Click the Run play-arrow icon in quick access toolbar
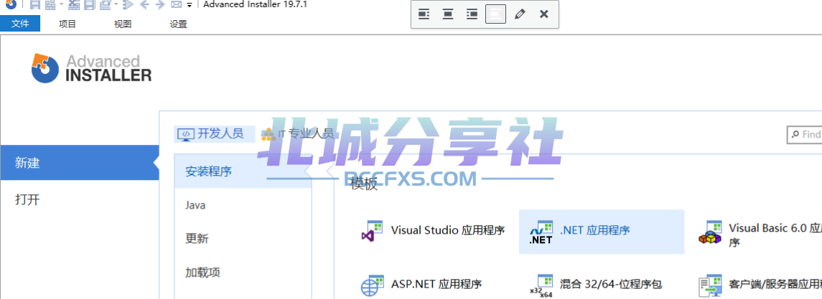Screen dimensions: 822x299 pos(127,5)
